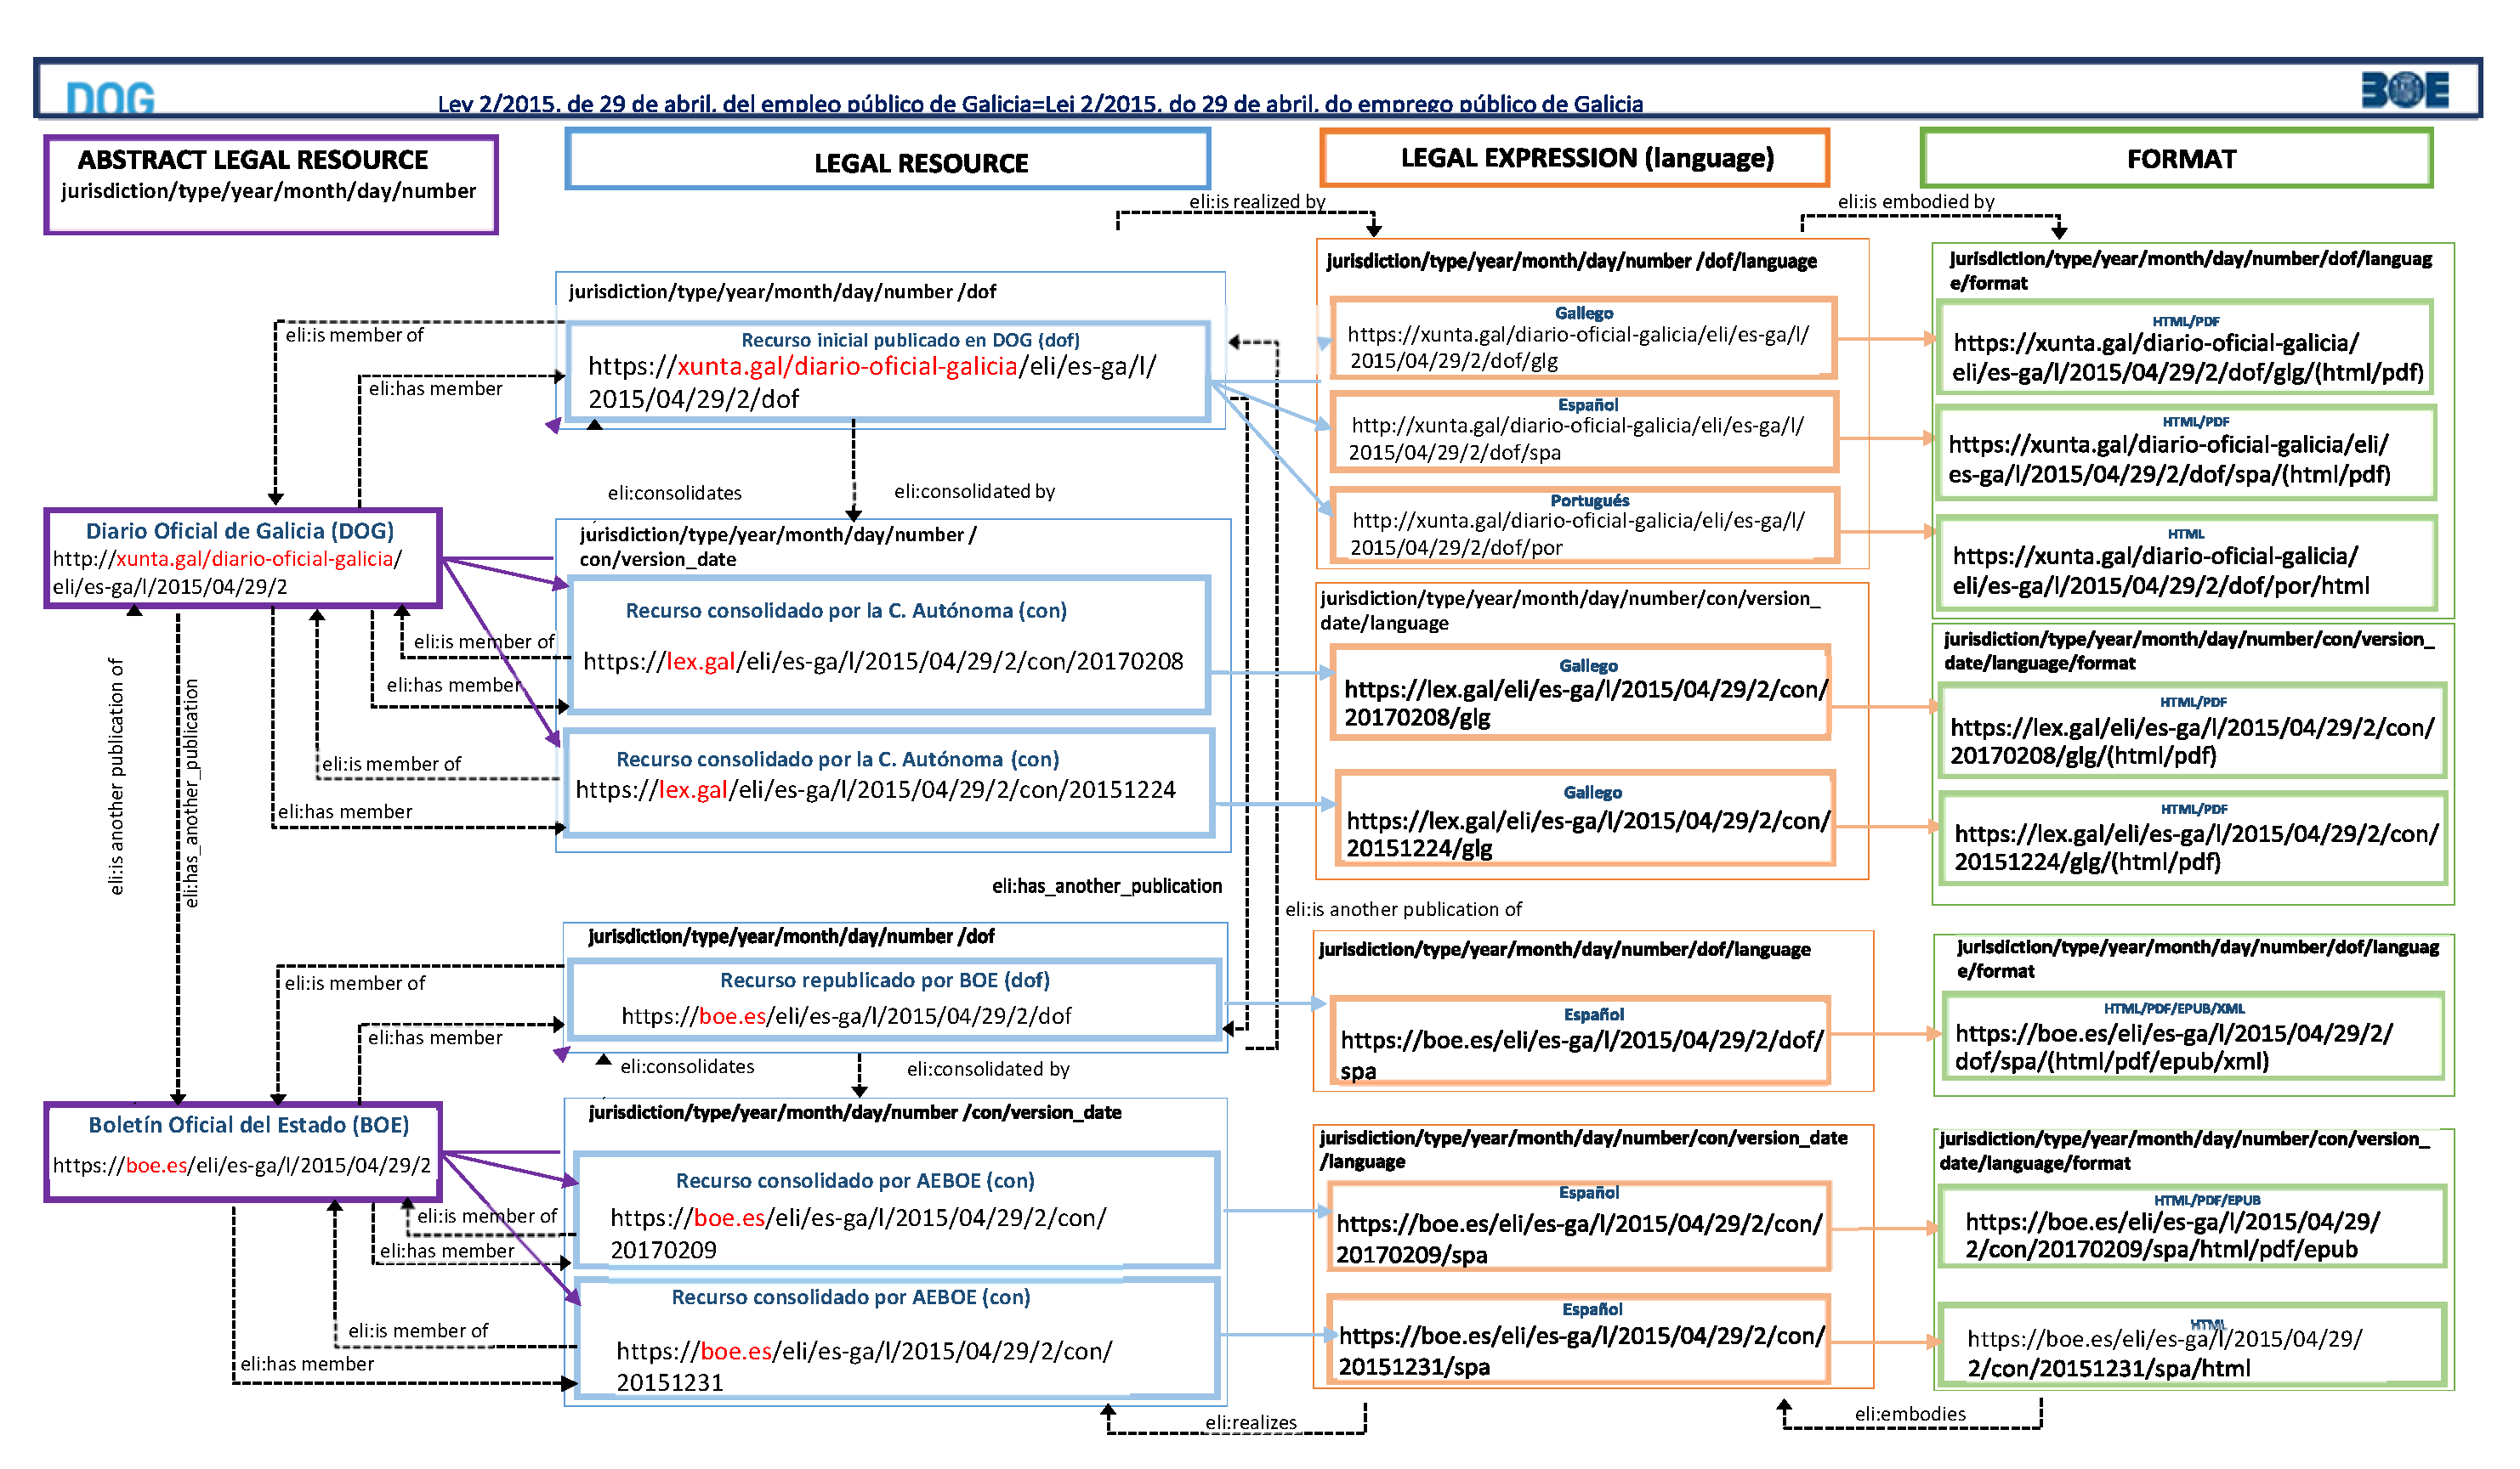2520x1469 pixels.
Task: Click the Portugués xunta.gal dof/por expression link
Action: (1578, 534)
